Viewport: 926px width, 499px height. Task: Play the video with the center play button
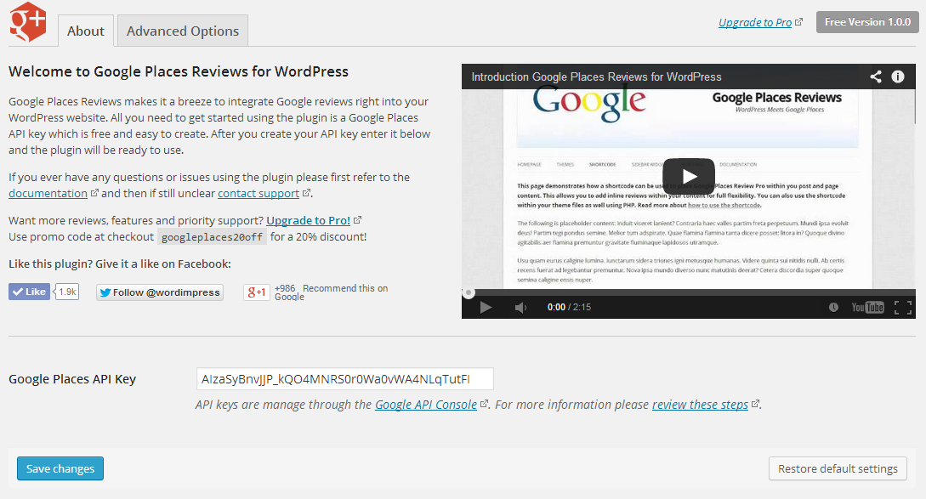coord(689,177)
